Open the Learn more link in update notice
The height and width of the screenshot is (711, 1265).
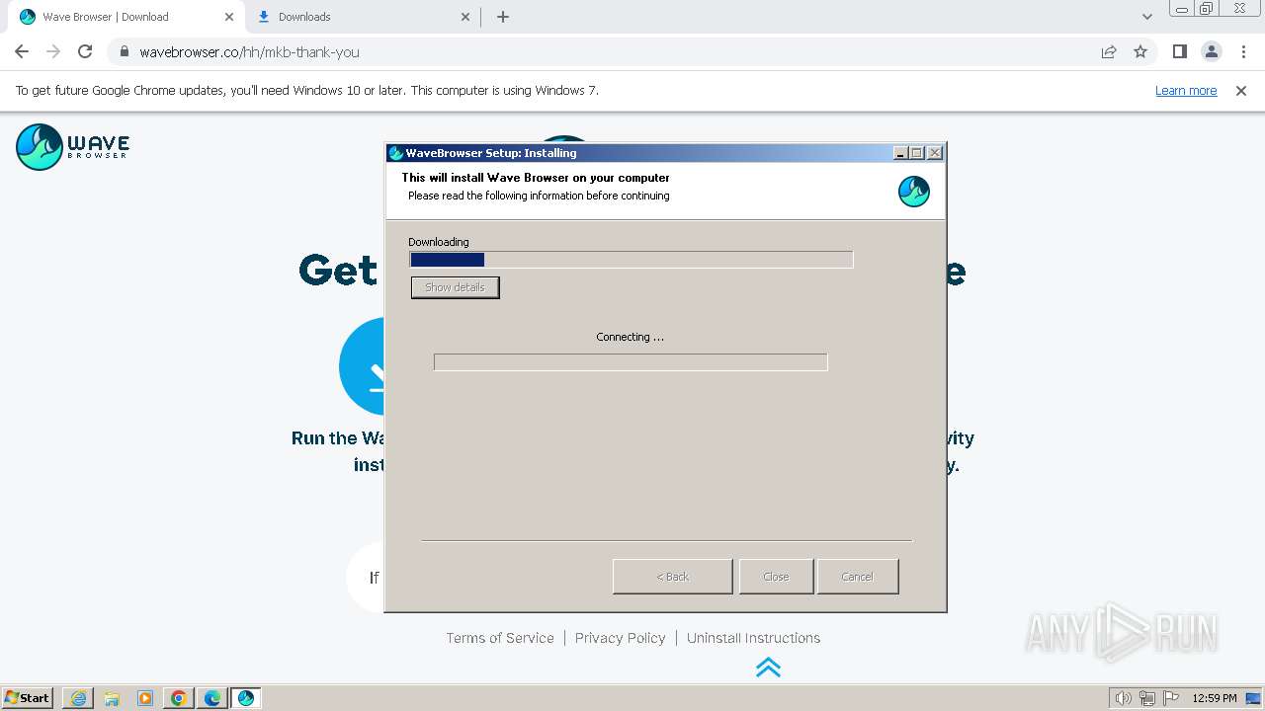click(x=1186, y=90)
